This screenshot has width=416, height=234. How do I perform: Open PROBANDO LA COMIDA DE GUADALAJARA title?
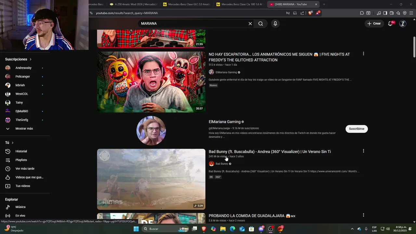pos(252,216)
